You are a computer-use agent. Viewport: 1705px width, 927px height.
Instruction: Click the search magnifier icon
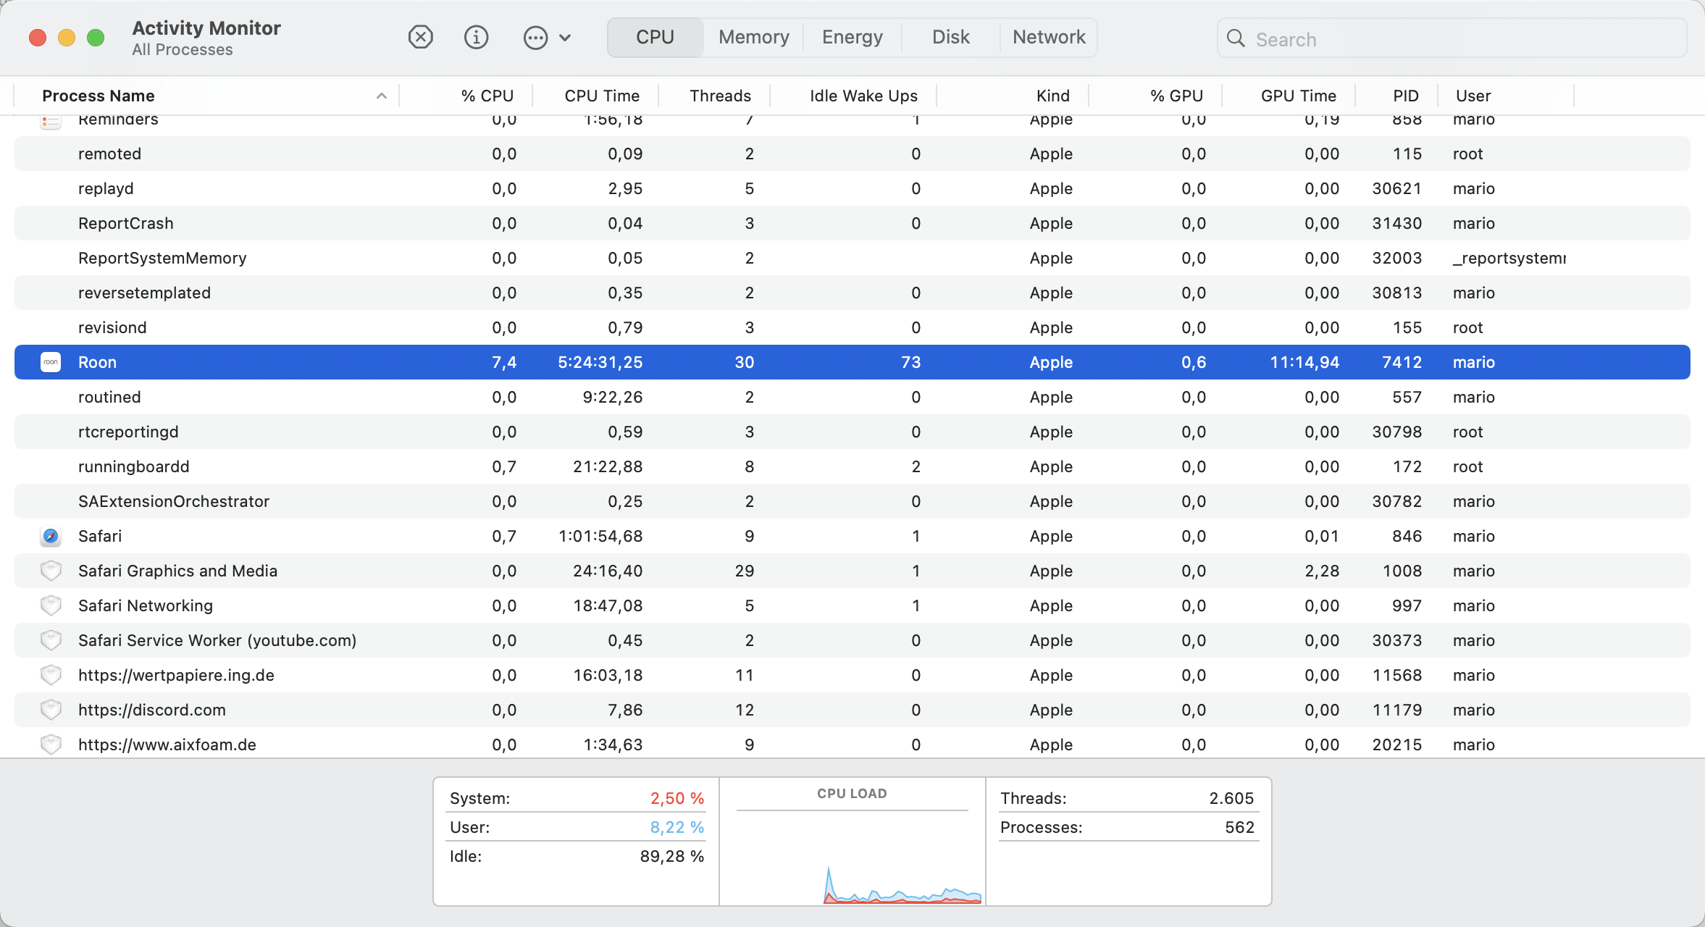(1236, 38)
